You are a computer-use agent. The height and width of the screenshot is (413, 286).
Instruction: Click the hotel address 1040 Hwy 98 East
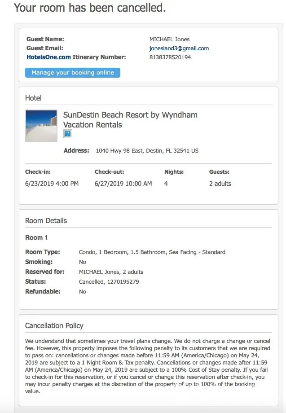coord(147,151)
